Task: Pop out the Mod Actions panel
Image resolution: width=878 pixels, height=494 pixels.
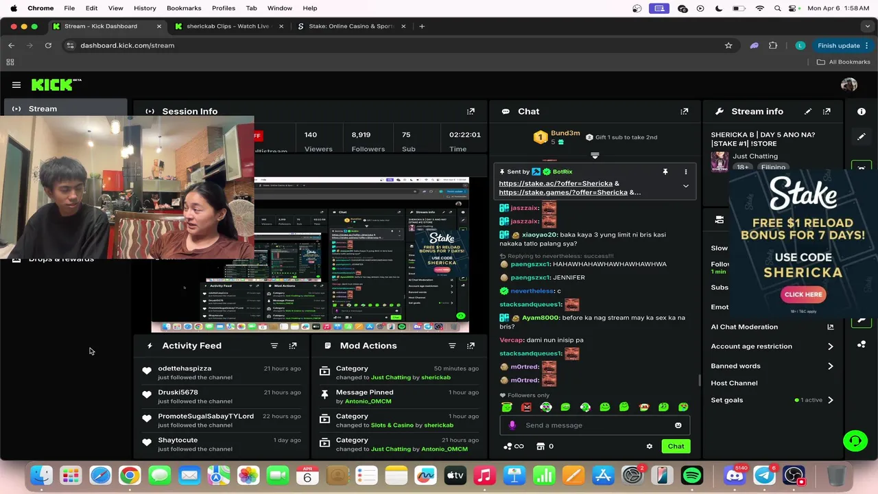Action: point(471,346)
